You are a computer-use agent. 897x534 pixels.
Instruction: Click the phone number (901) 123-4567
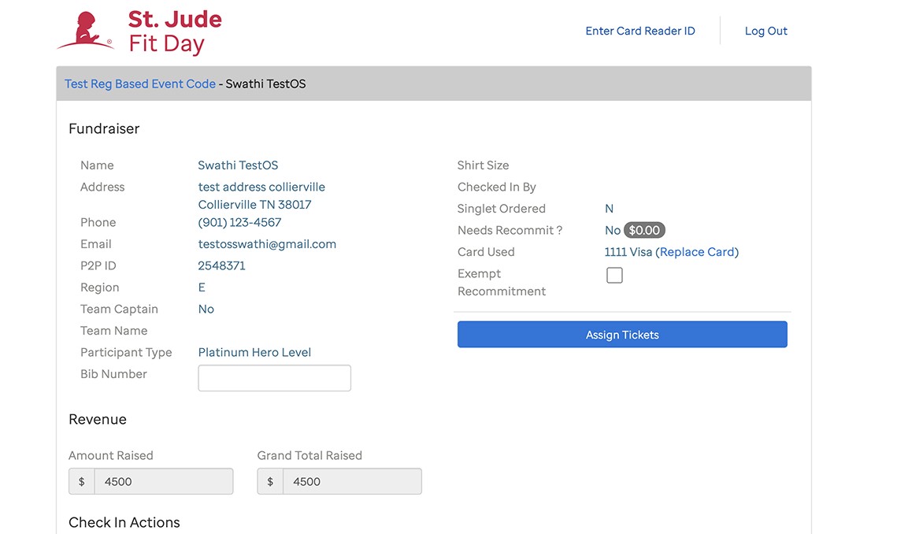239,223
